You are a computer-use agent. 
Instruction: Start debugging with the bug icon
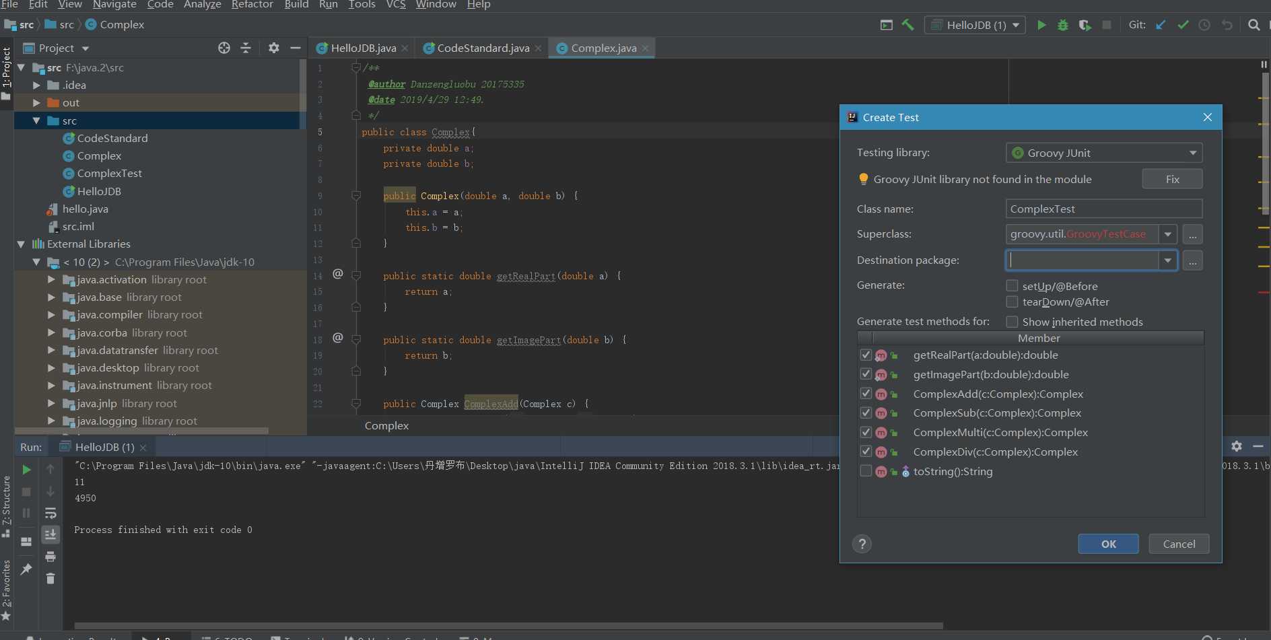(1063, 25)
